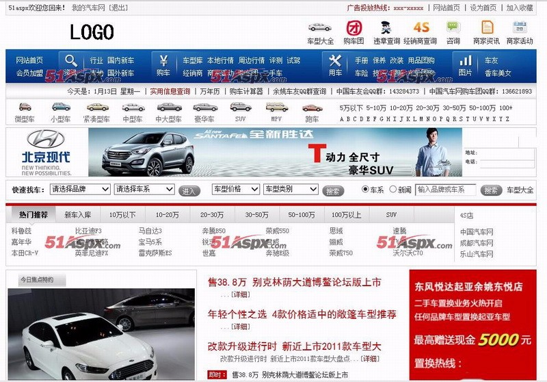Open the 网站首页 nav link
The image size is (547, 382).
[29, 60]
